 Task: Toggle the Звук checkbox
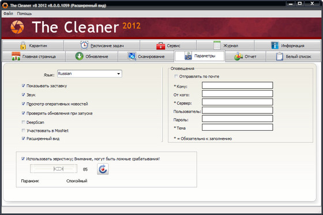coord(24,95)
